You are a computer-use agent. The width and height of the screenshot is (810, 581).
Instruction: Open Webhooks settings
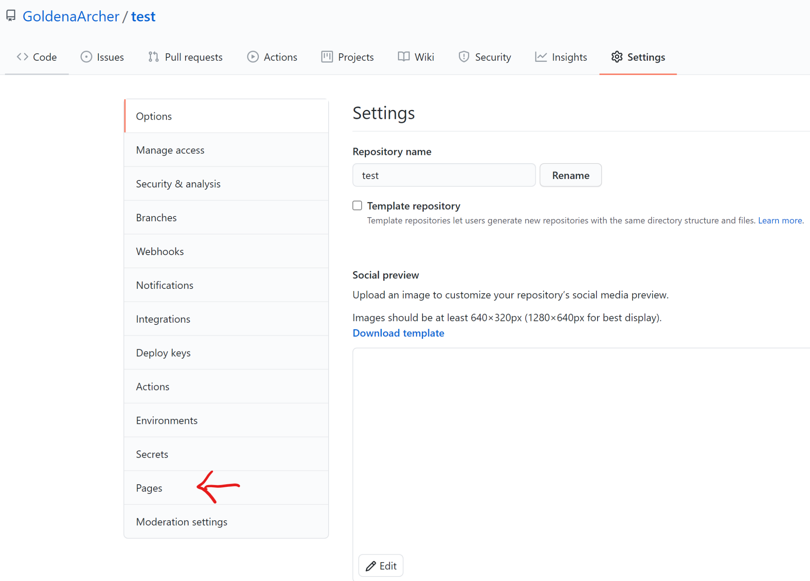point(226,251)
